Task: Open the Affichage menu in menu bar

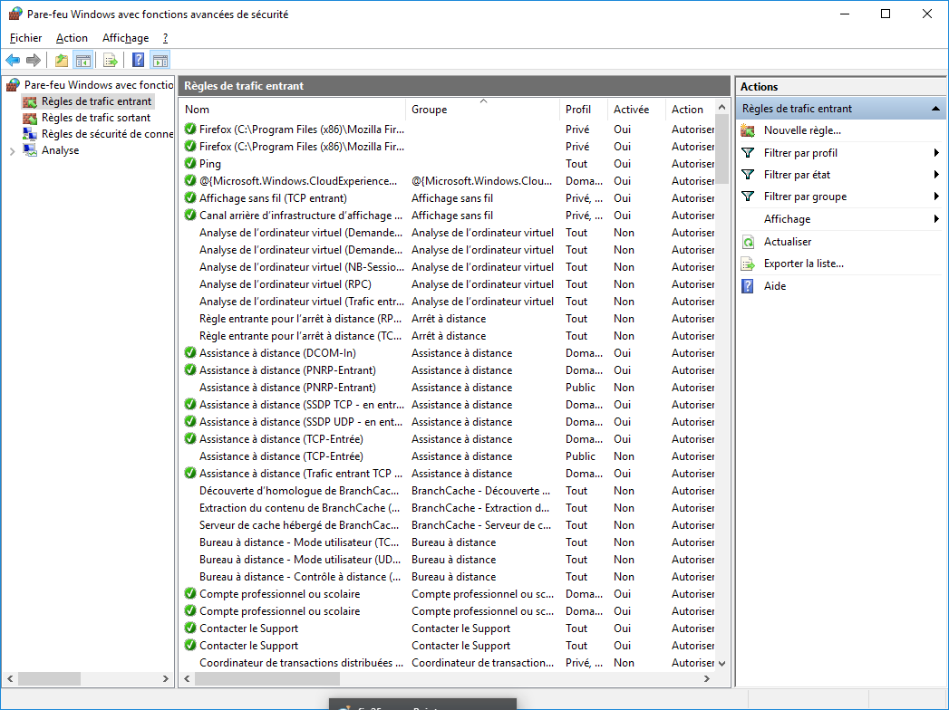Action: [x=125, y=38]
